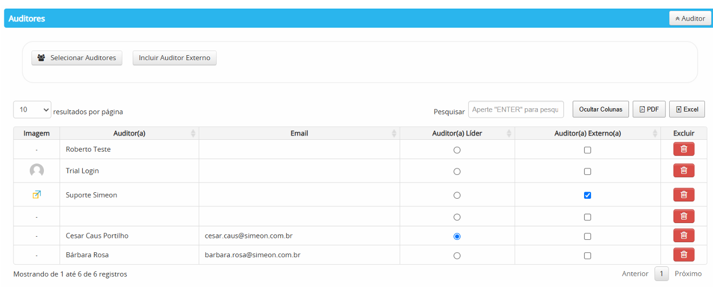Click Trial Login's avatar image
The height and width of the screenshot is (287, 713).
pos(37,171)
